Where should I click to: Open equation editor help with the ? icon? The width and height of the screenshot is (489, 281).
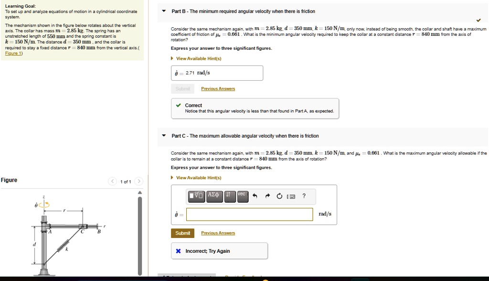[x=304, y=196]
